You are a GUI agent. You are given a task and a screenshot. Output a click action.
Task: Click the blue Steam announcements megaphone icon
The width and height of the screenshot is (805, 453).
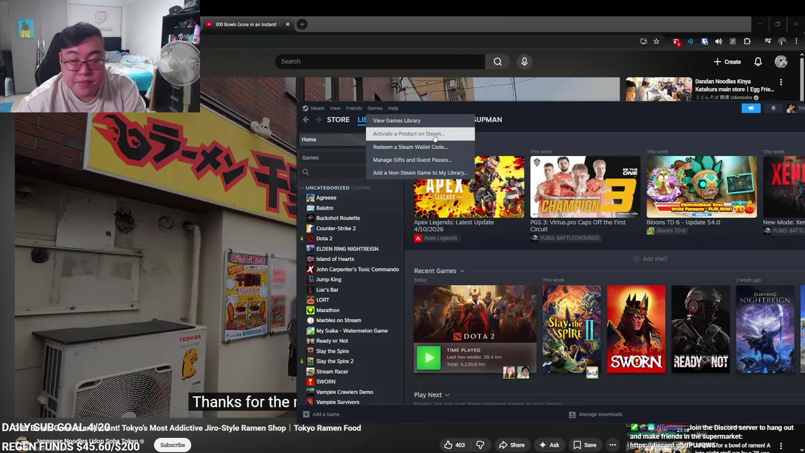tap(751, 108)
